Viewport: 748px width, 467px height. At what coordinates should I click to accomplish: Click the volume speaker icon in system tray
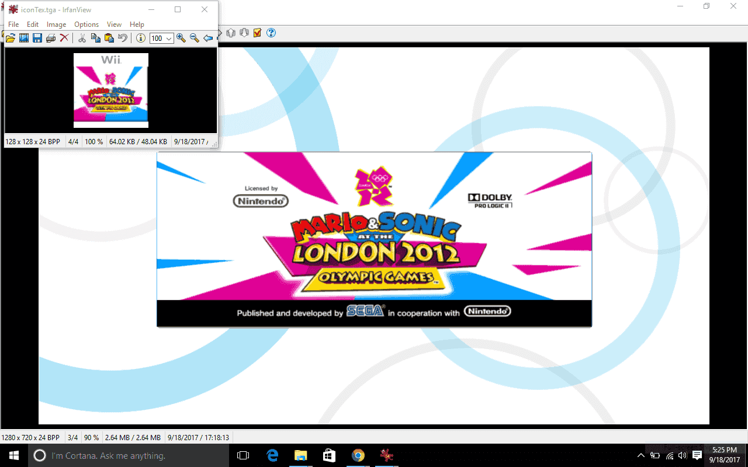[x=683, y=455]
